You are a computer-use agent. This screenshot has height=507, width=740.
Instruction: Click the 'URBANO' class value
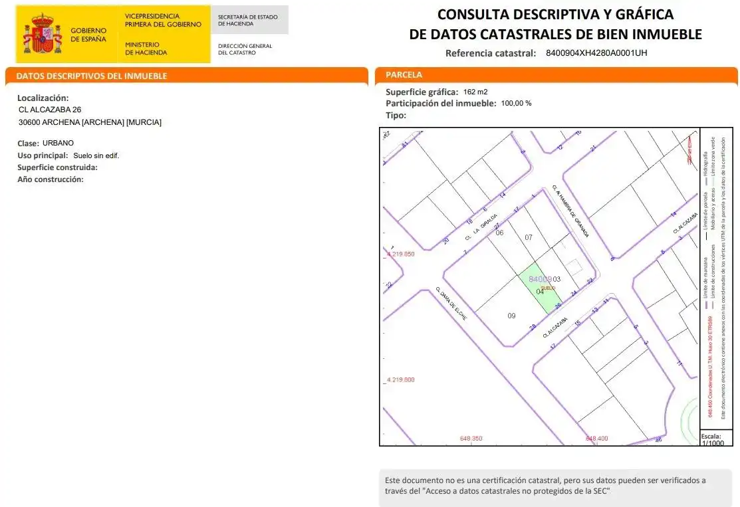point(58,143)
